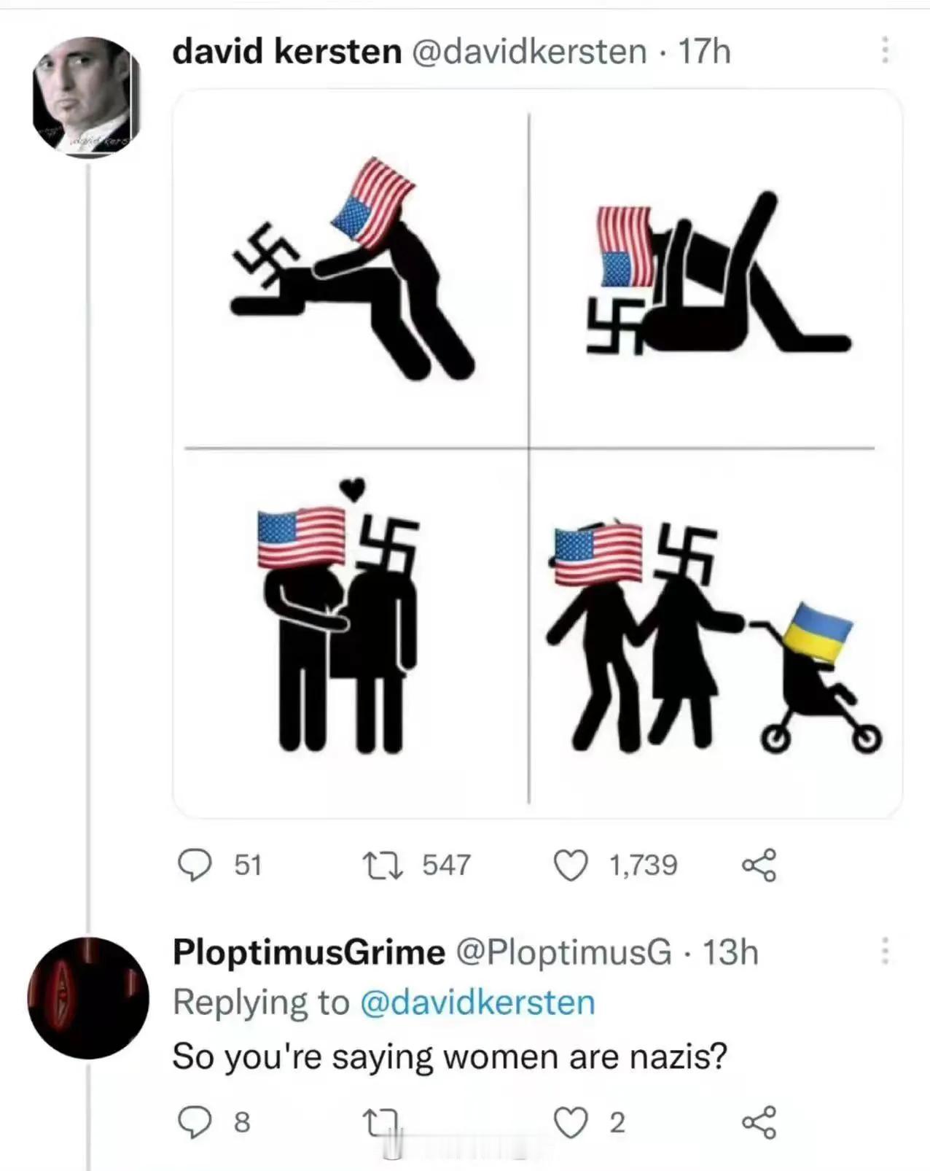The image size is (930, 1171).
Task: Open the @davidkersten mention link
Action: 477,1001
